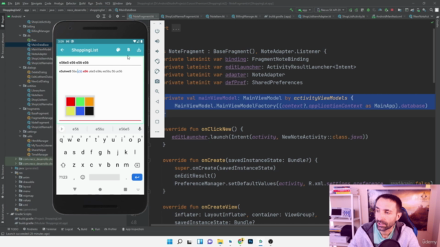Open the File menu
The width and height of the screenshot is (440, 247).
[10, 3]
